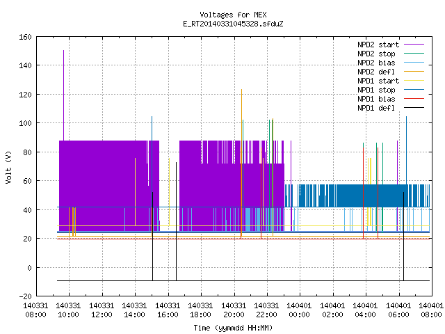Viewport: 445px width, 334px height.
Task: Click the 140331 18:00 x-axis tick label
Action: coord(201,310)
